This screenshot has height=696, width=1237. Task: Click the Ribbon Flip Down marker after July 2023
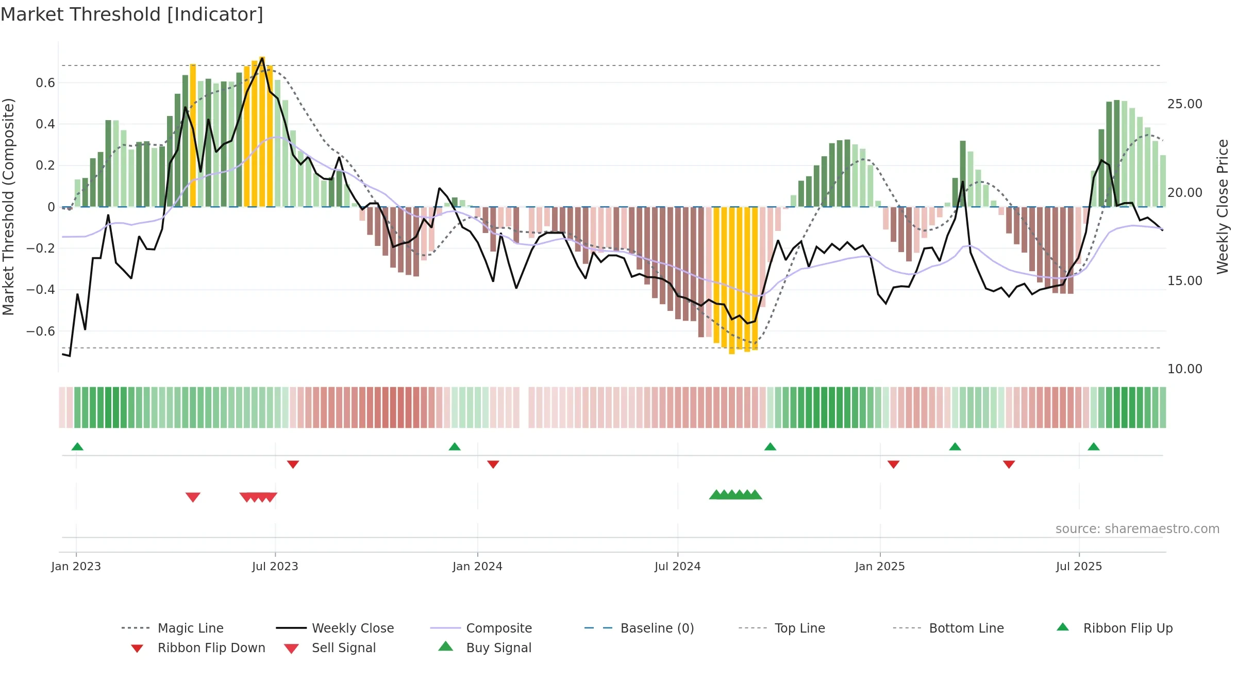293,465
